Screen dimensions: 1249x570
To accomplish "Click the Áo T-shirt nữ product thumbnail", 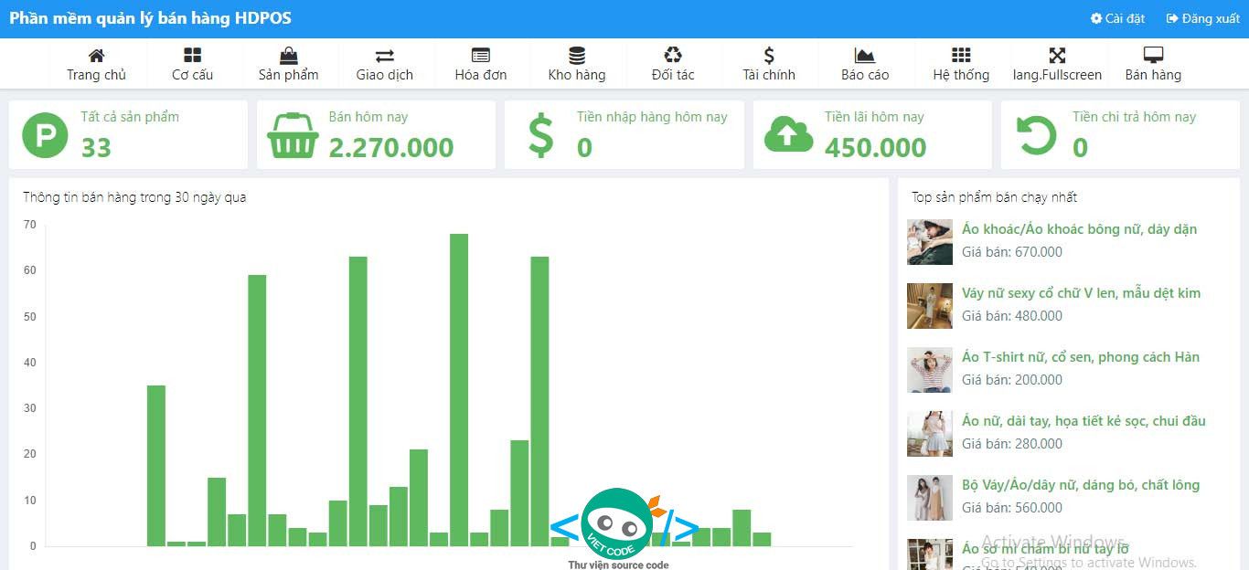I will [930, 370].
